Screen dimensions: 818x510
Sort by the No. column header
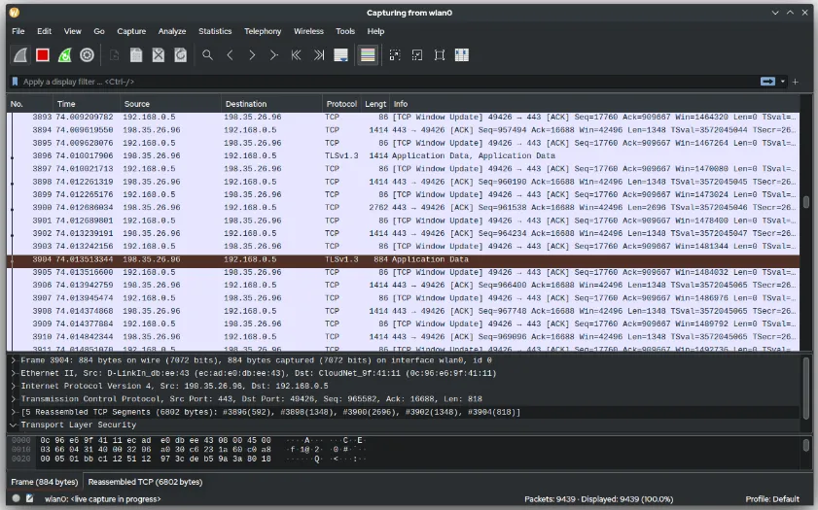tap(30, 104)
